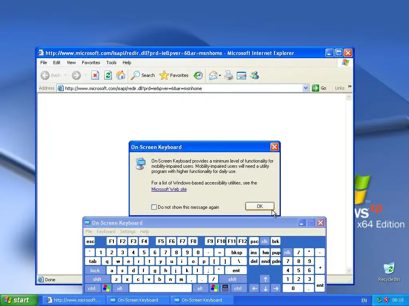Click OK in the On-Screen Keyboard dialog
Screen dimensions: 409x306
[x=260, y=206]
